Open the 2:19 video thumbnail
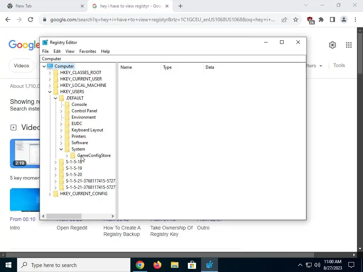This screenshot has height=272, width=363. pyautogui.click(x=25, y=154)
